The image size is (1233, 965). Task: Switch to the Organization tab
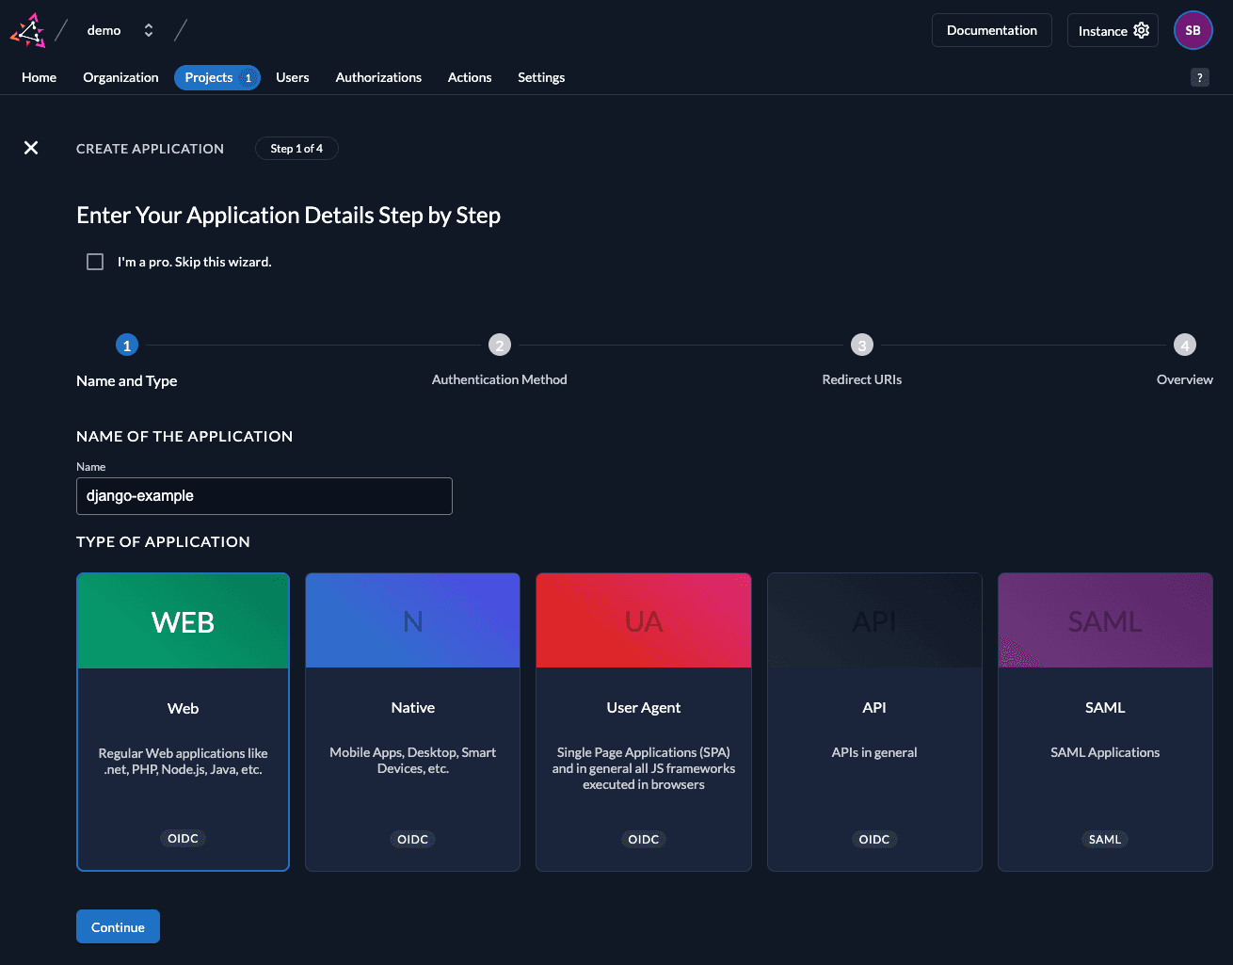click(120, 77)
